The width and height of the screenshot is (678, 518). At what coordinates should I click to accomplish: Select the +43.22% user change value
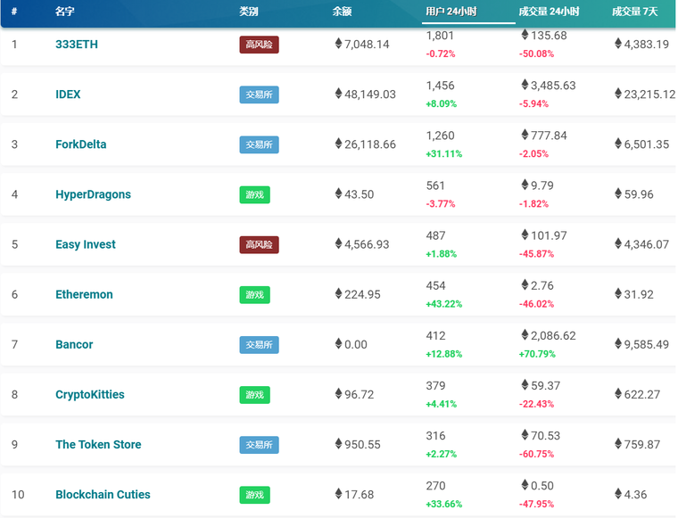pyautogui.click(x=444, y=304)
